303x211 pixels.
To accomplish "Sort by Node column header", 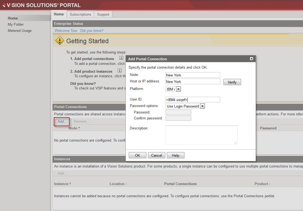I will coord(74,128).
